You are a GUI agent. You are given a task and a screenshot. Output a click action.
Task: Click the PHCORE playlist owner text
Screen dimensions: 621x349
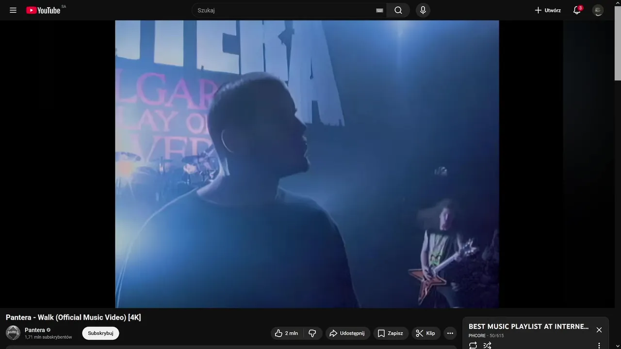(477, 335)
